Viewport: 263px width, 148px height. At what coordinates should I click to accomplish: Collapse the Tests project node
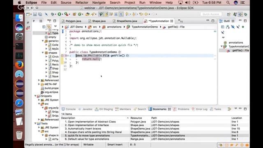[35, 123]
